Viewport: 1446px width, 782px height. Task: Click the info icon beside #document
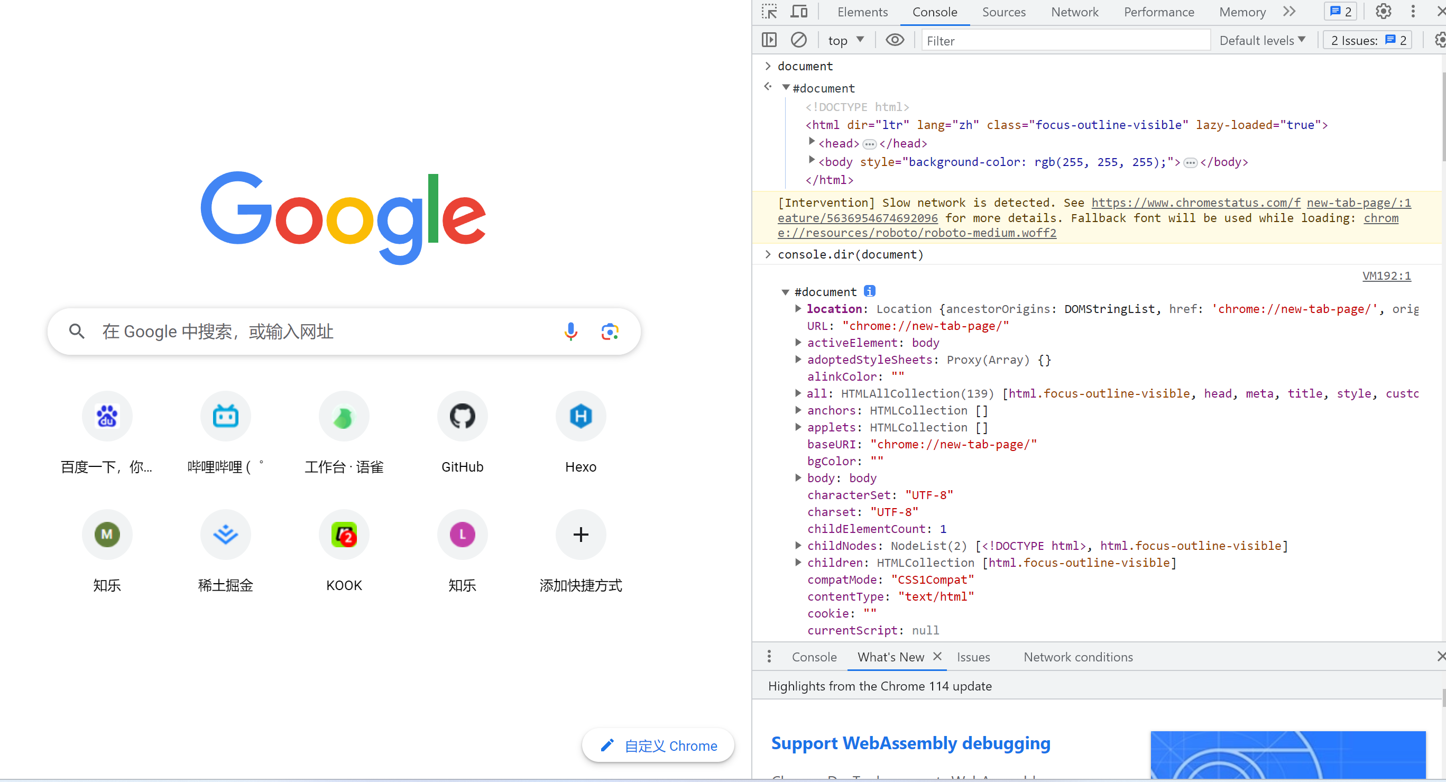870,291
